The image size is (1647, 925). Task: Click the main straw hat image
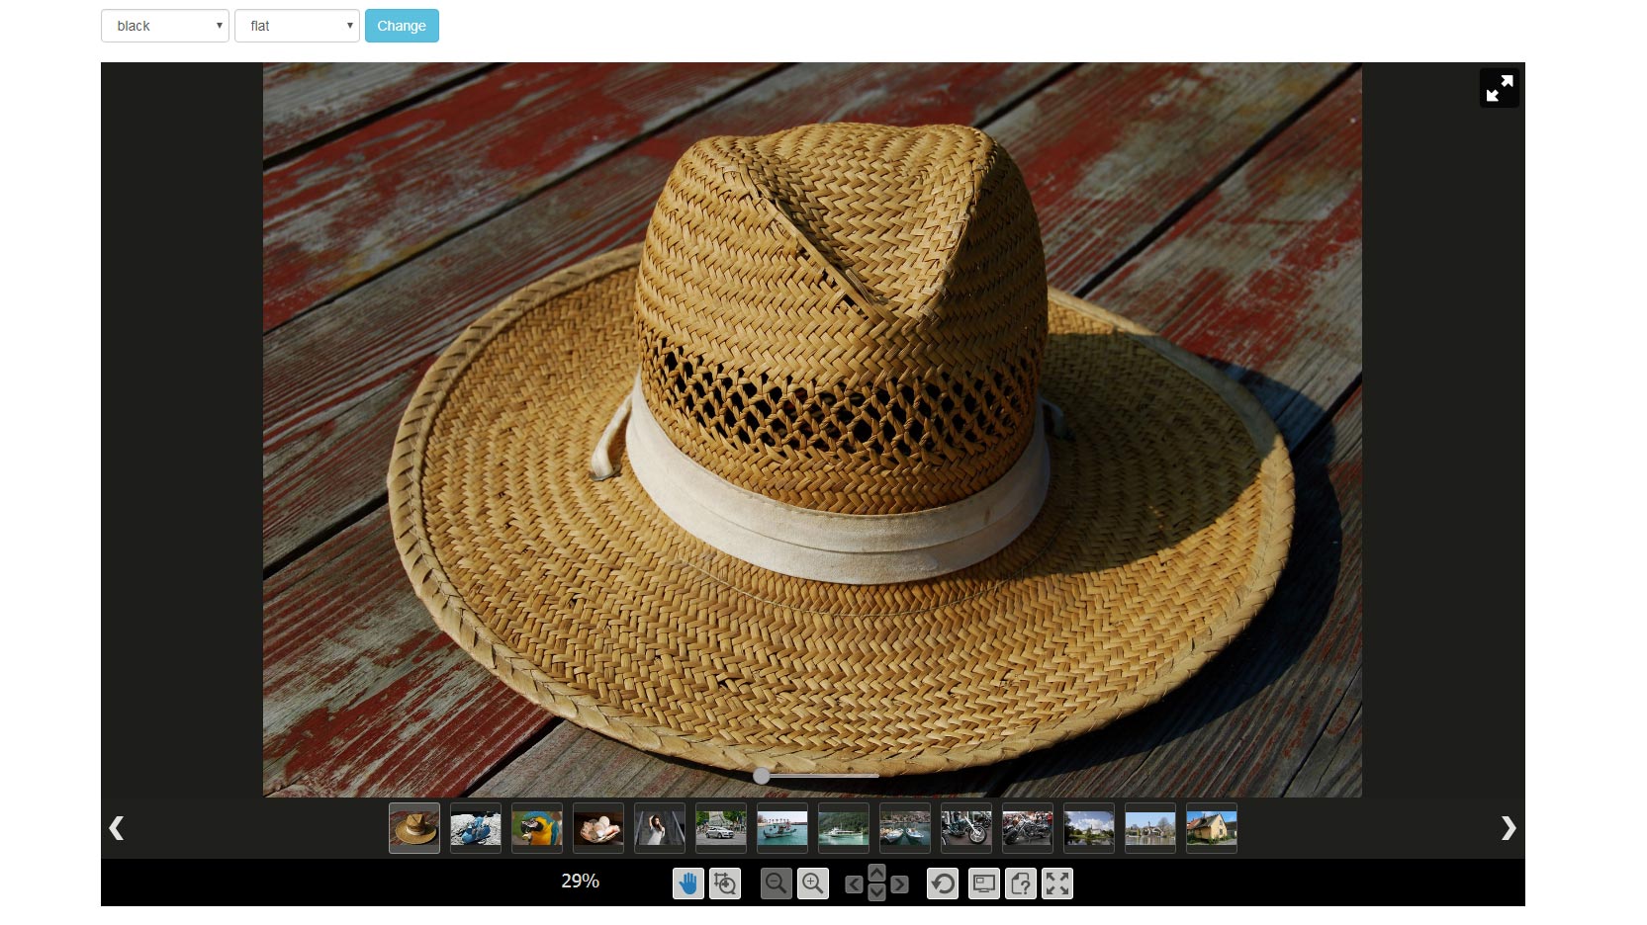point(812,430)
